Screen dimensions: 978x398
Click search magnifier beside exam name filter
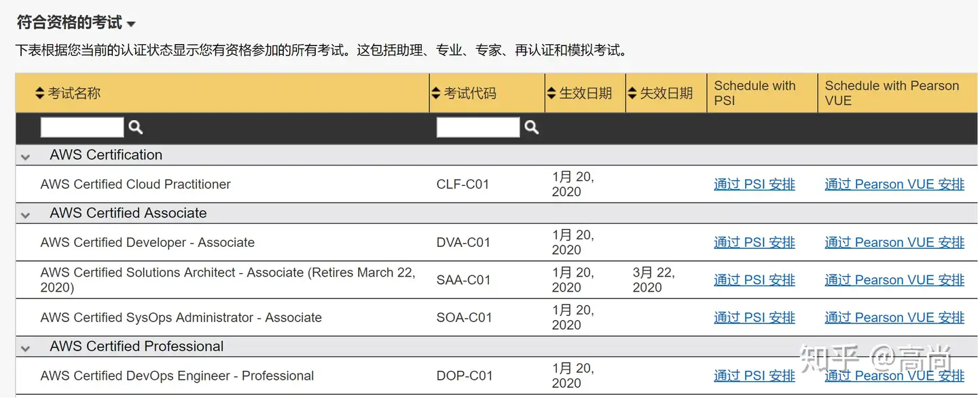click(136, 127)
